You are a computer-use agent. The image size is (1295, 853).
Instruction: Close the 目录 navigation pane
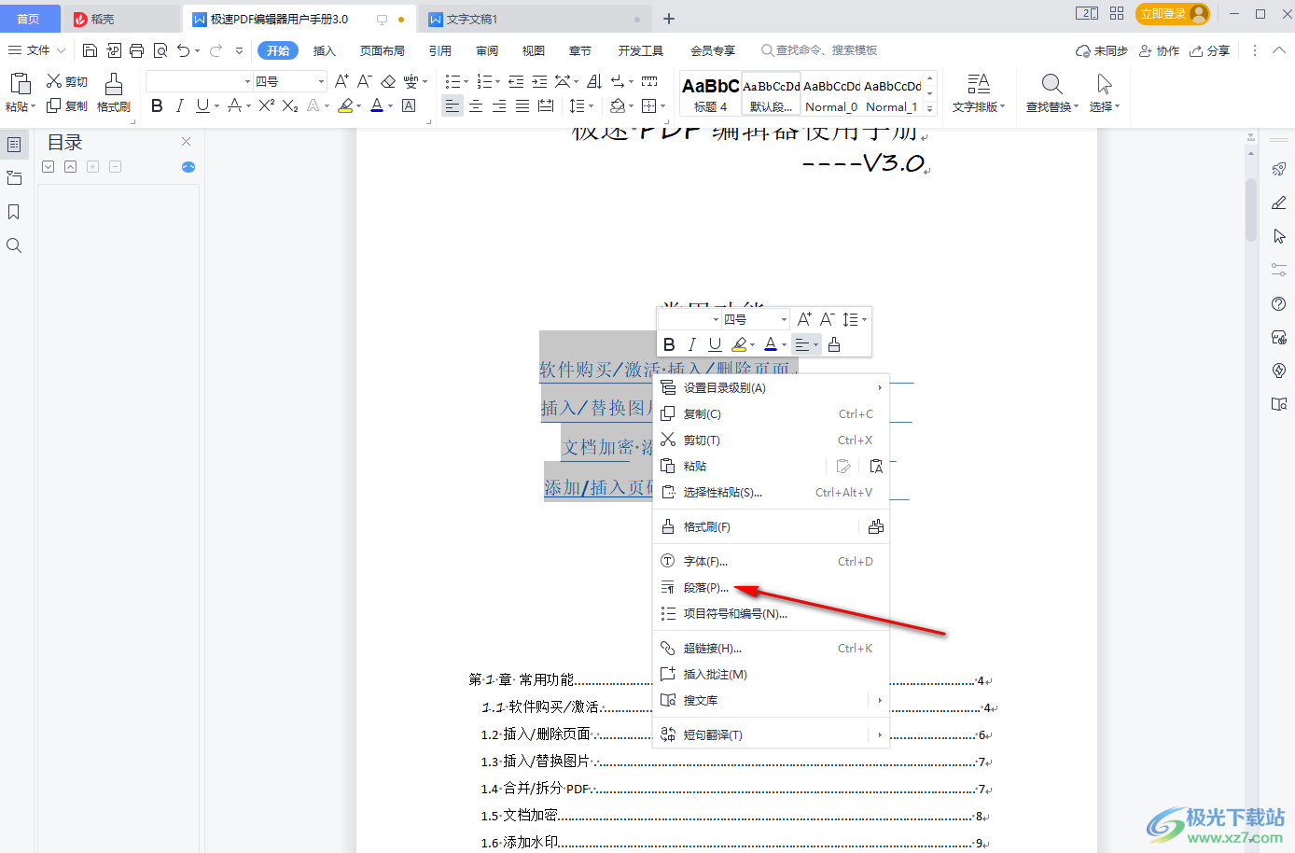pos(187,142)
